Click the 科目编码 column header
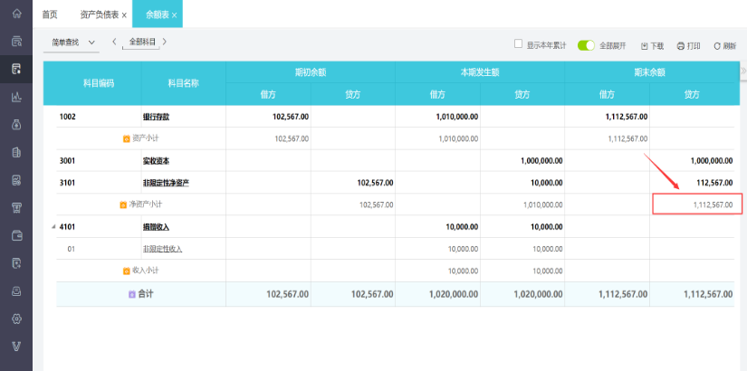The image size is (747, 371). (x=99, y=83)
